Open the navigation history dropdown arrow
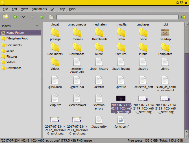189x143 pixels. click(23, 17)
